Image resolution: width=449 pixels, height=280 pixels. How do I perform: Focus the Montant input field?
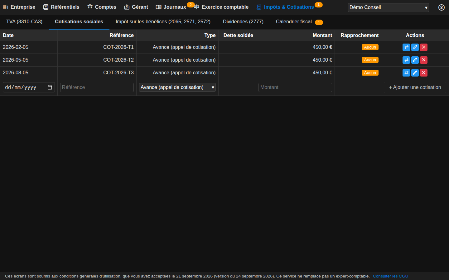point(295,87)
